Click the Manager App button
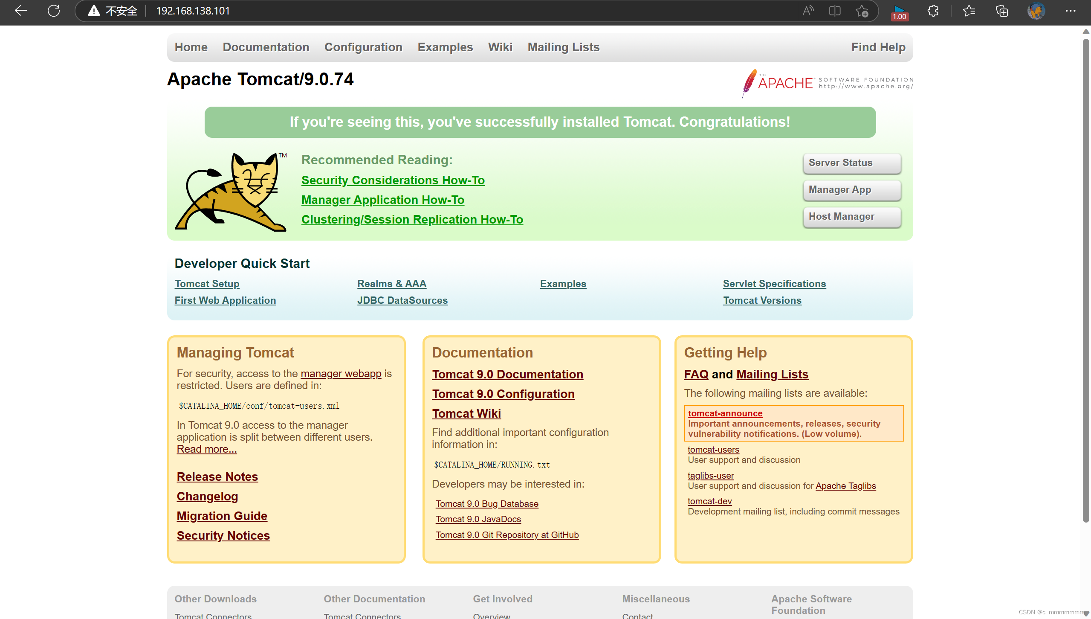The height and width of the screenshot is (619, 1091). 851,190
